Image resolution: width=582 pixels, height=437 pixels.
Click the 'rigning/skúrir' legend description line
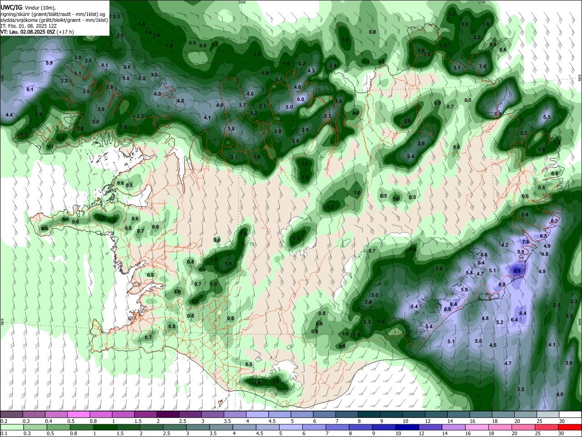coord(53,14)
